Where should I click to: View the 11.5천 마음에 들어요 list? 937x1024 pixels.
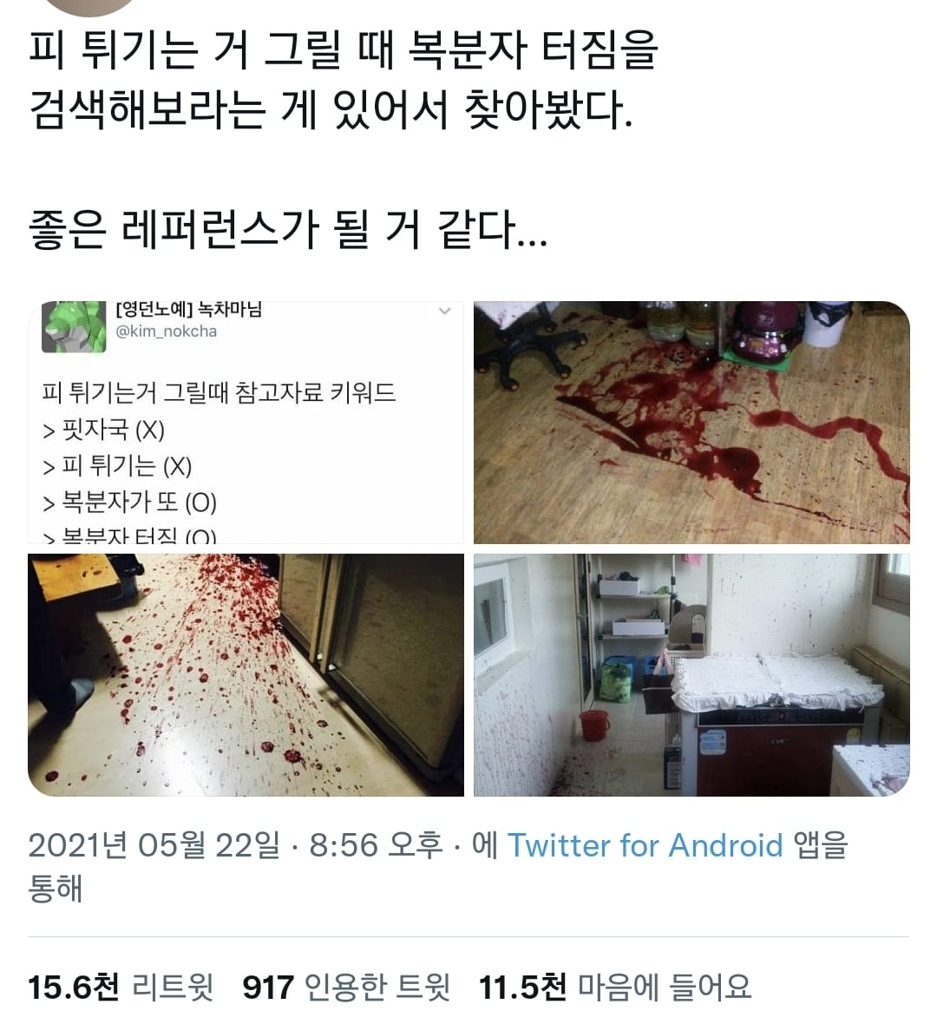click(615, 986)
